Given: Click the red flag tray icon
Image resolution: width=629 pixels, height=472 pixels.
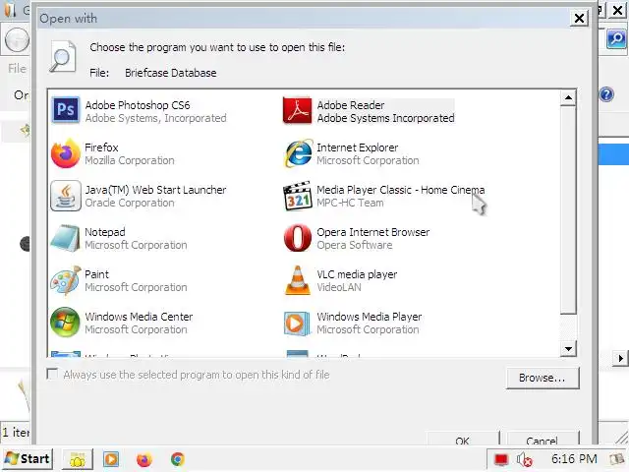Looking at the screenshot, I should point(501,459).
